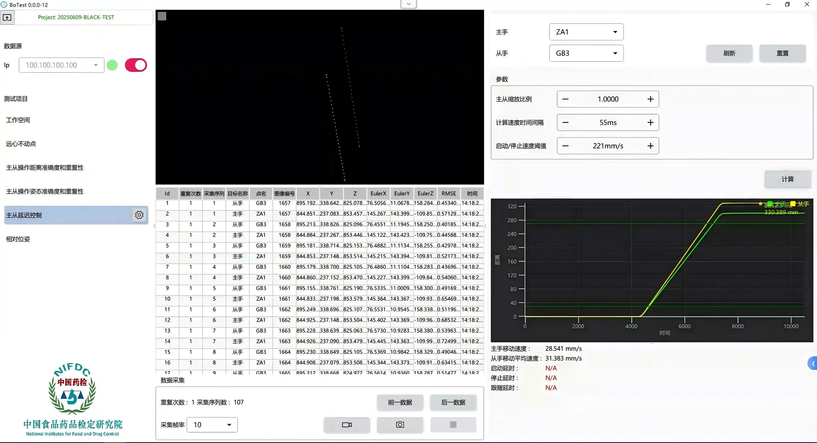
Task: Start video recording with camera icon
Action: tap(347, 425)
